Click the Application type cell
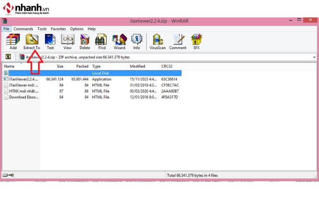 pos(102,79)
